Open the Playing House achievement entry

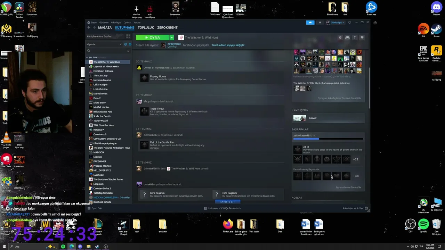point(211,78)
